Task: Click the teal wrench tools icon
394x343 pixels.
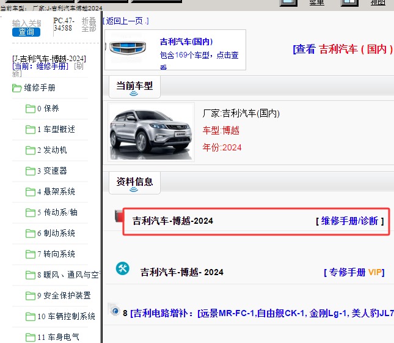Action: point(123,268)
